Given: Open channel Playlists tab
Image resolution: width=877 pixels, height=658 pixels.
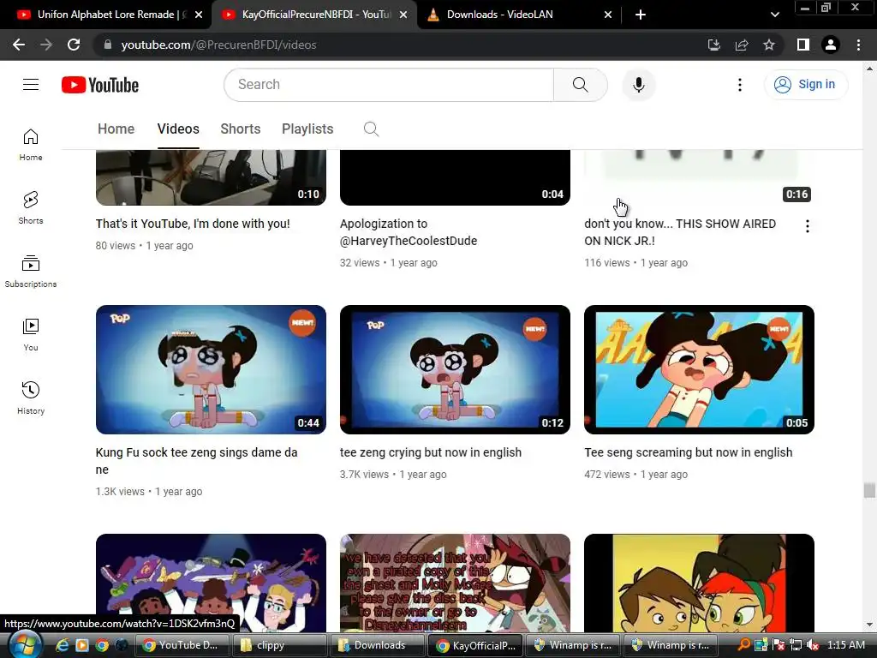Looking at the screenshot, I should pos(307,129).
